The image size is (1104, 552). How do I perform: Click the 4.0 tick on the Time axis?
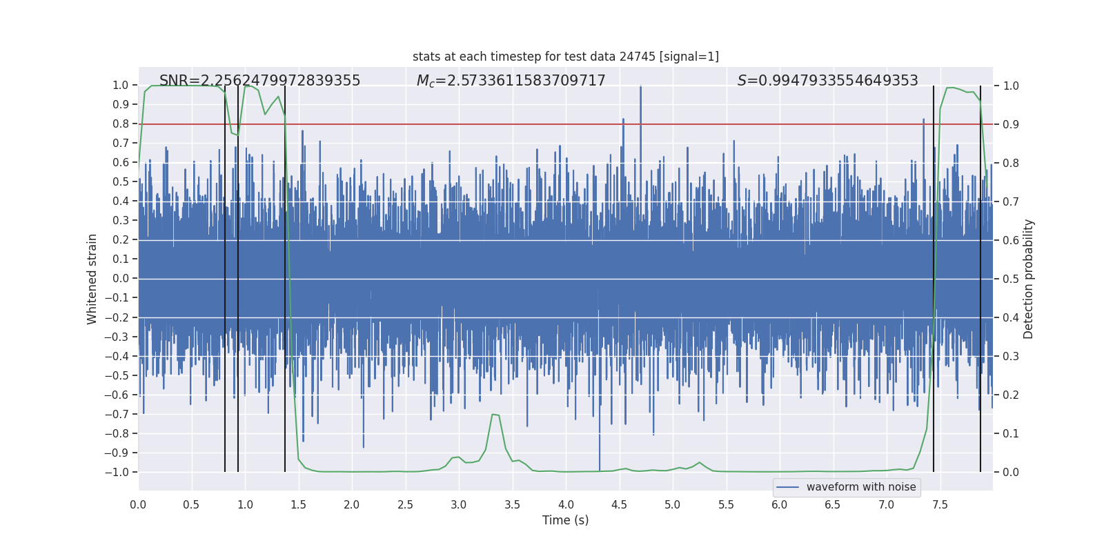pos(566,505)
